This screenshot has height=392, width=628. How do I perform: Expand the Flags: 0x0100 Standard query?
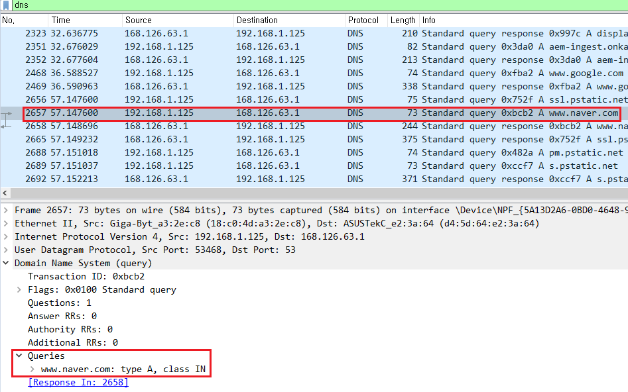pos(19,289)
